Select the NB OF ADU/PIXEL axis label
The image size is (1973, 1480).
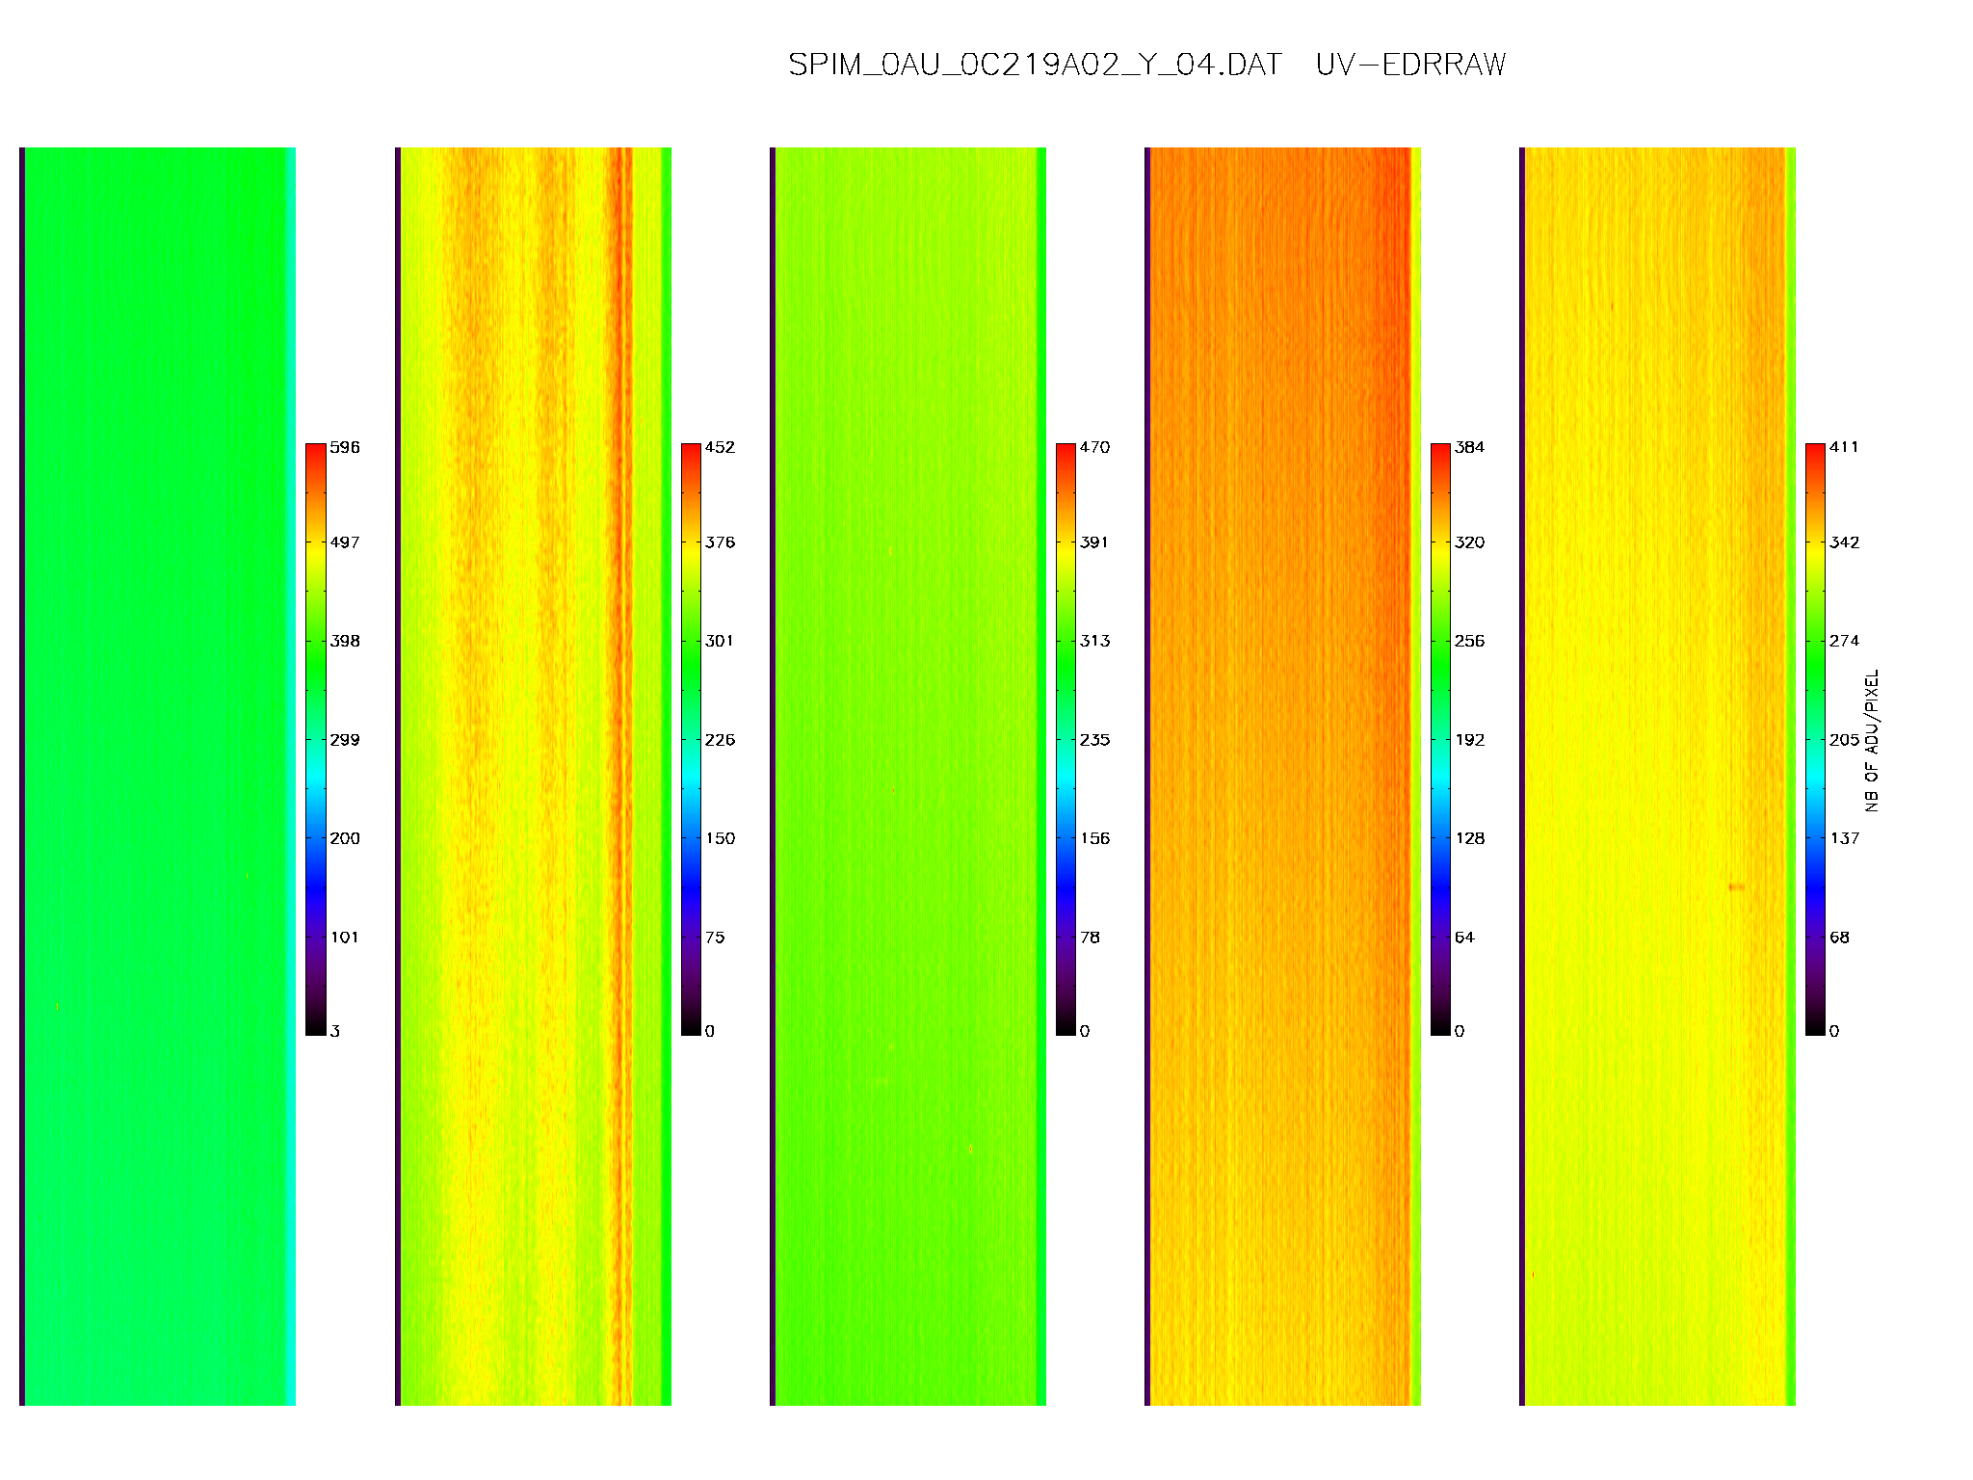1871,740
